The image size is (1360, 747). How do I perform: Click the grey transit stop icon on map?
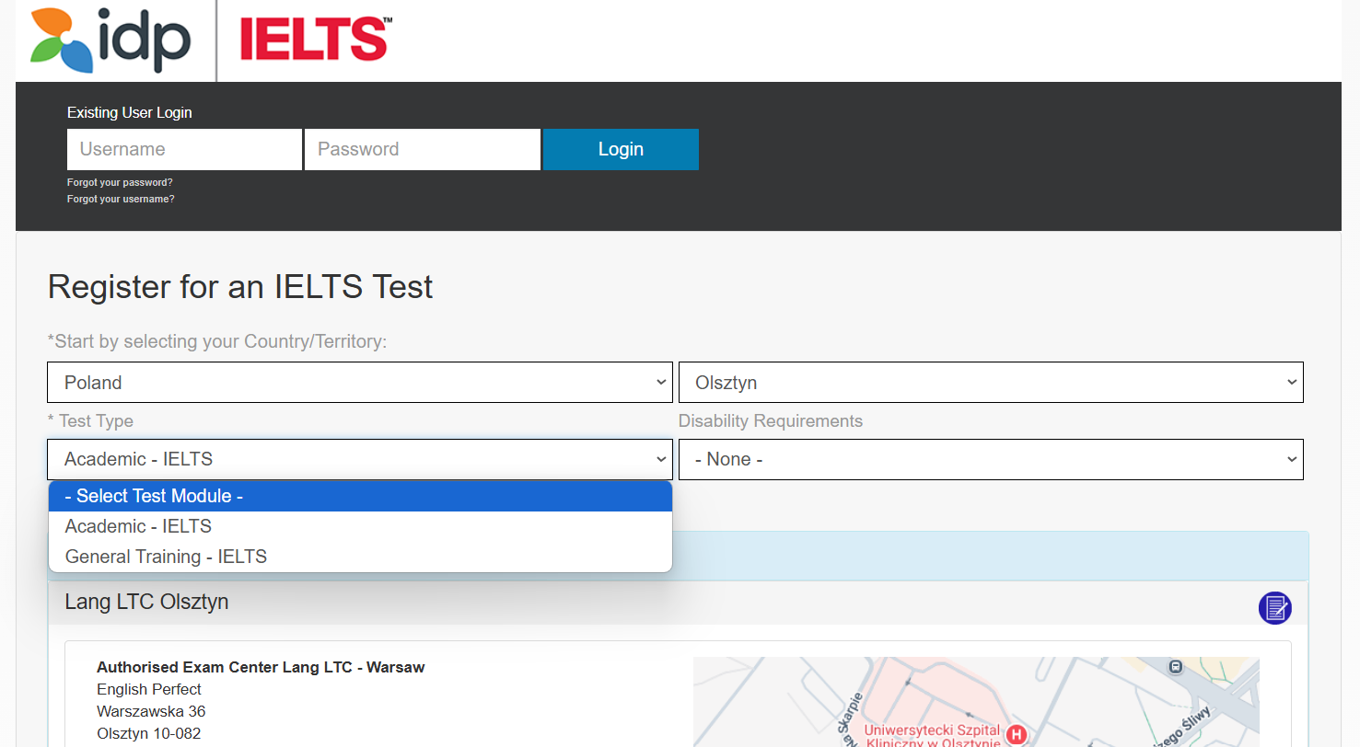1175,666
